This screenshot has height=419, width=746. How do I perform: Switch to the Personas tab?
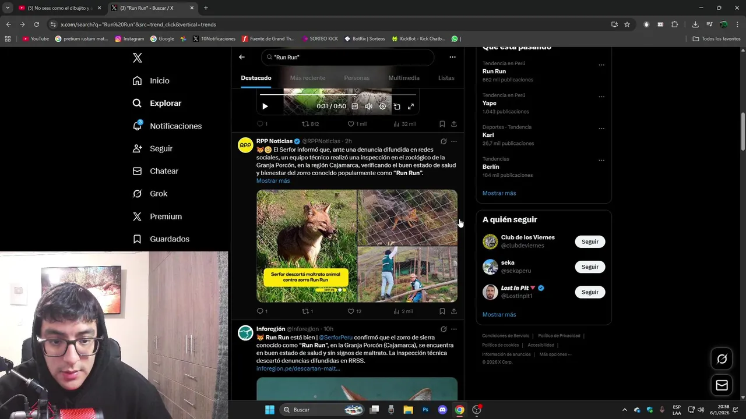point(357,78)
